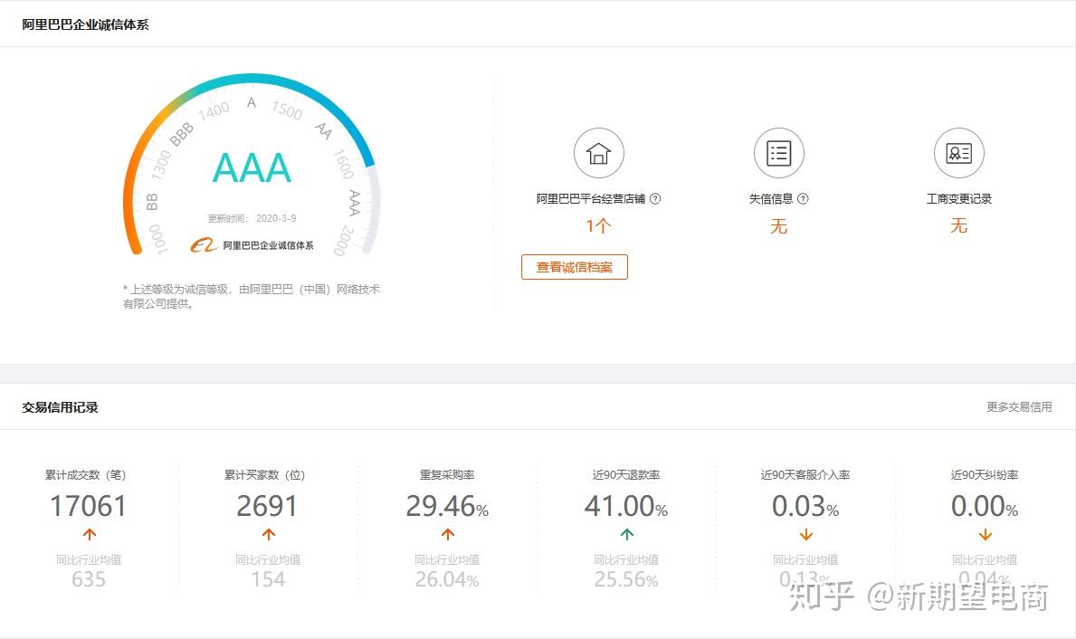1076x639 pixels.
Task: Click the 0.03% value
Action: 805,507
